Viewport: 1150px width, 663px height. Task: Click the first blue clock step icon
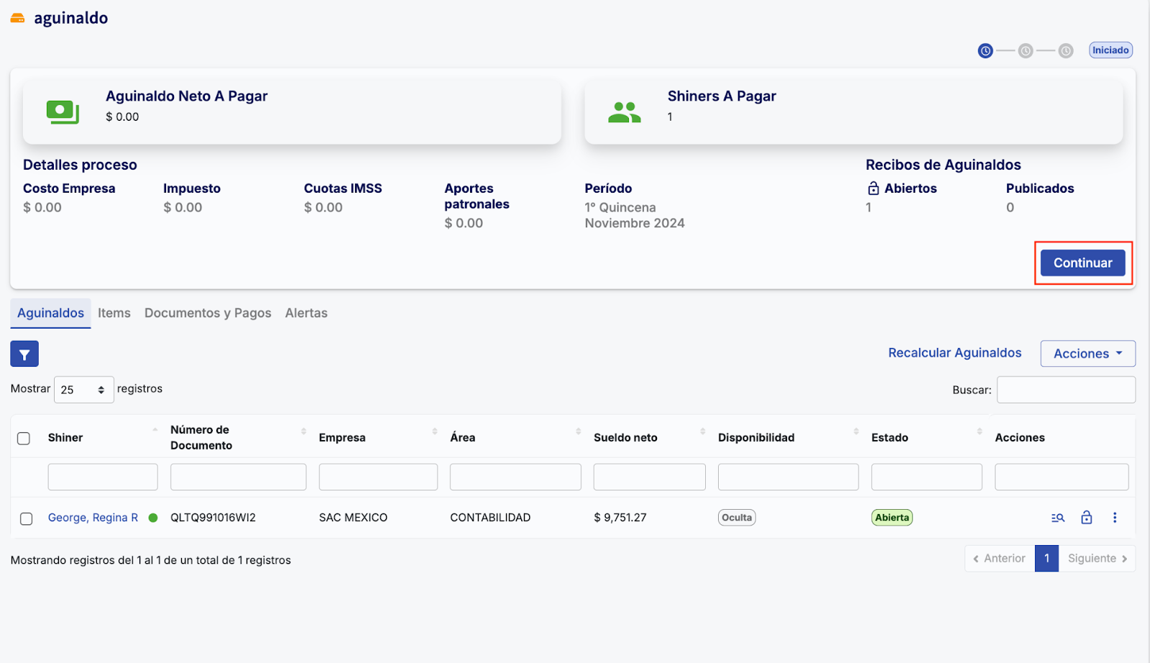985,51
